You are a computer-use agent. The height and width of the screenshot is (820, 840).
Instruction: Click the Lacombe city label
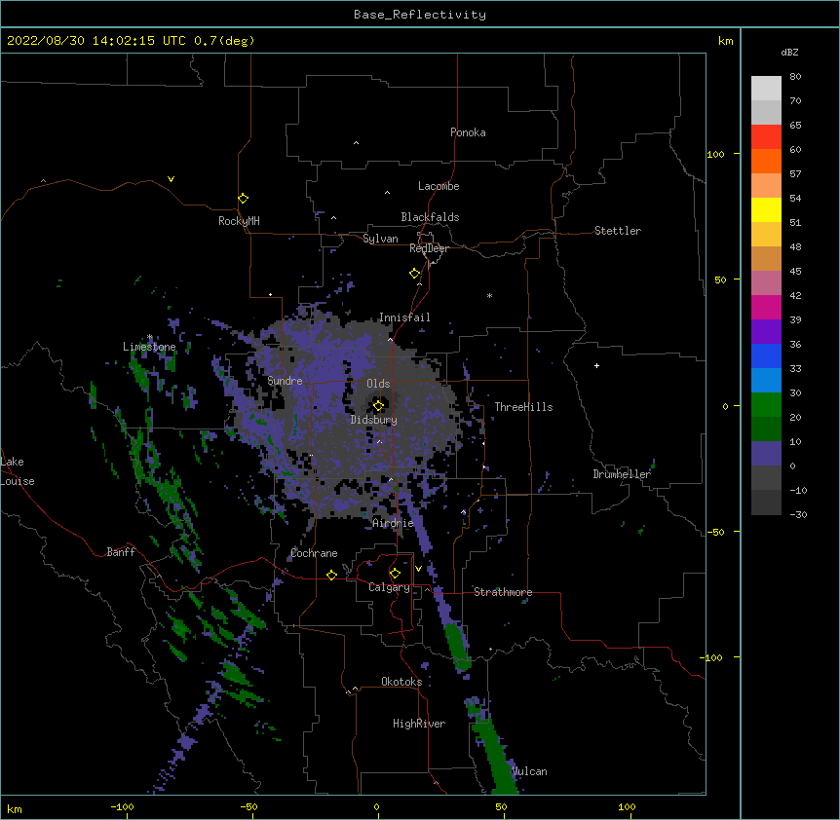439,186
